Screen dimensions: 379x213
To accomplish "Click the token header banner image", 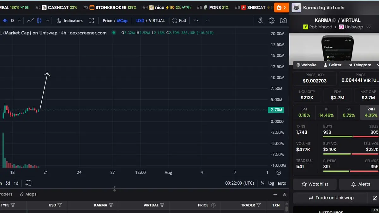I will tap(334, 47).
